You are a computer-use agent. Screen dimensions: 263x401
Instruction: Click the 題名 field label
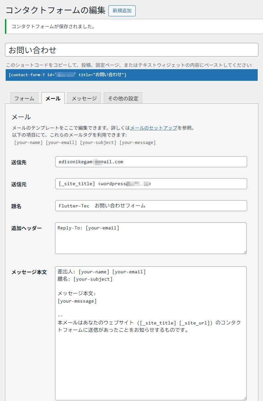pyautogui.click(x=16, y=206)
